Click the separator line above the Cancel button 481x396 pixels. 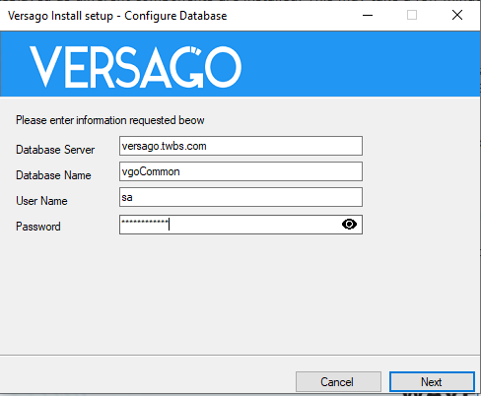(240, 355)
